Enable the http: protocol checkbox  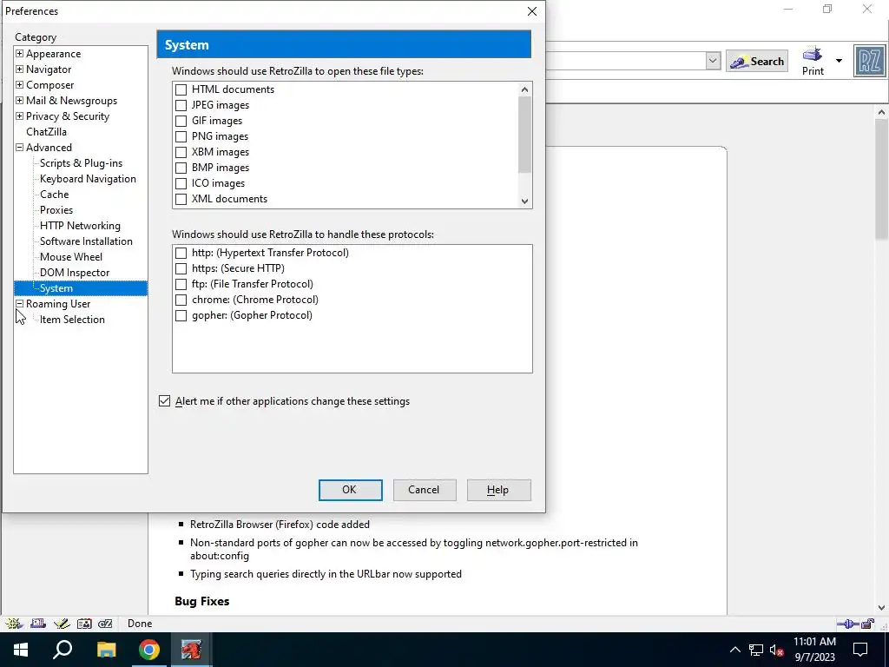click(x=181, y=253)
